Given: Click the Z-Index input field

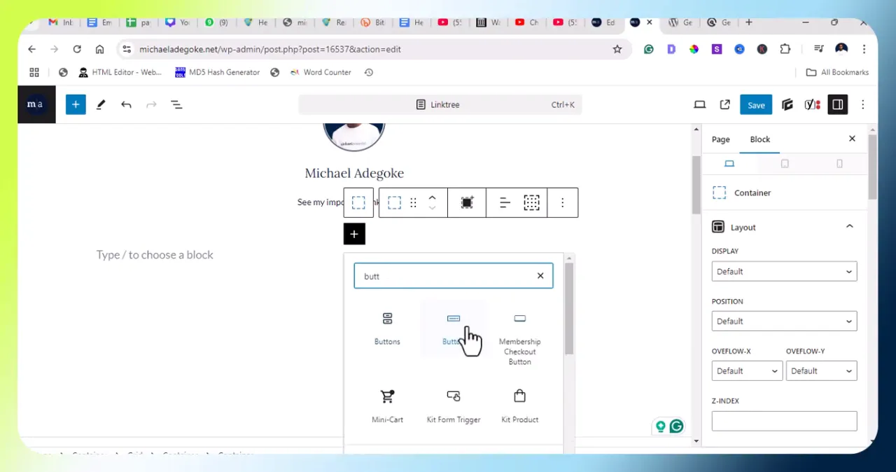Looking at the screenshot, I should coord(784,421).
